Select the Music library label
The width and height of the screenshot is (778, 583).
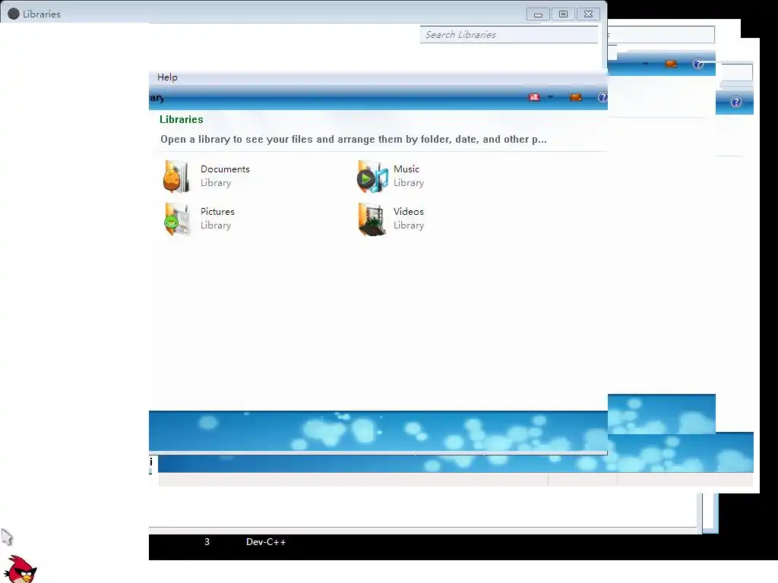click(x=406, y=169)
